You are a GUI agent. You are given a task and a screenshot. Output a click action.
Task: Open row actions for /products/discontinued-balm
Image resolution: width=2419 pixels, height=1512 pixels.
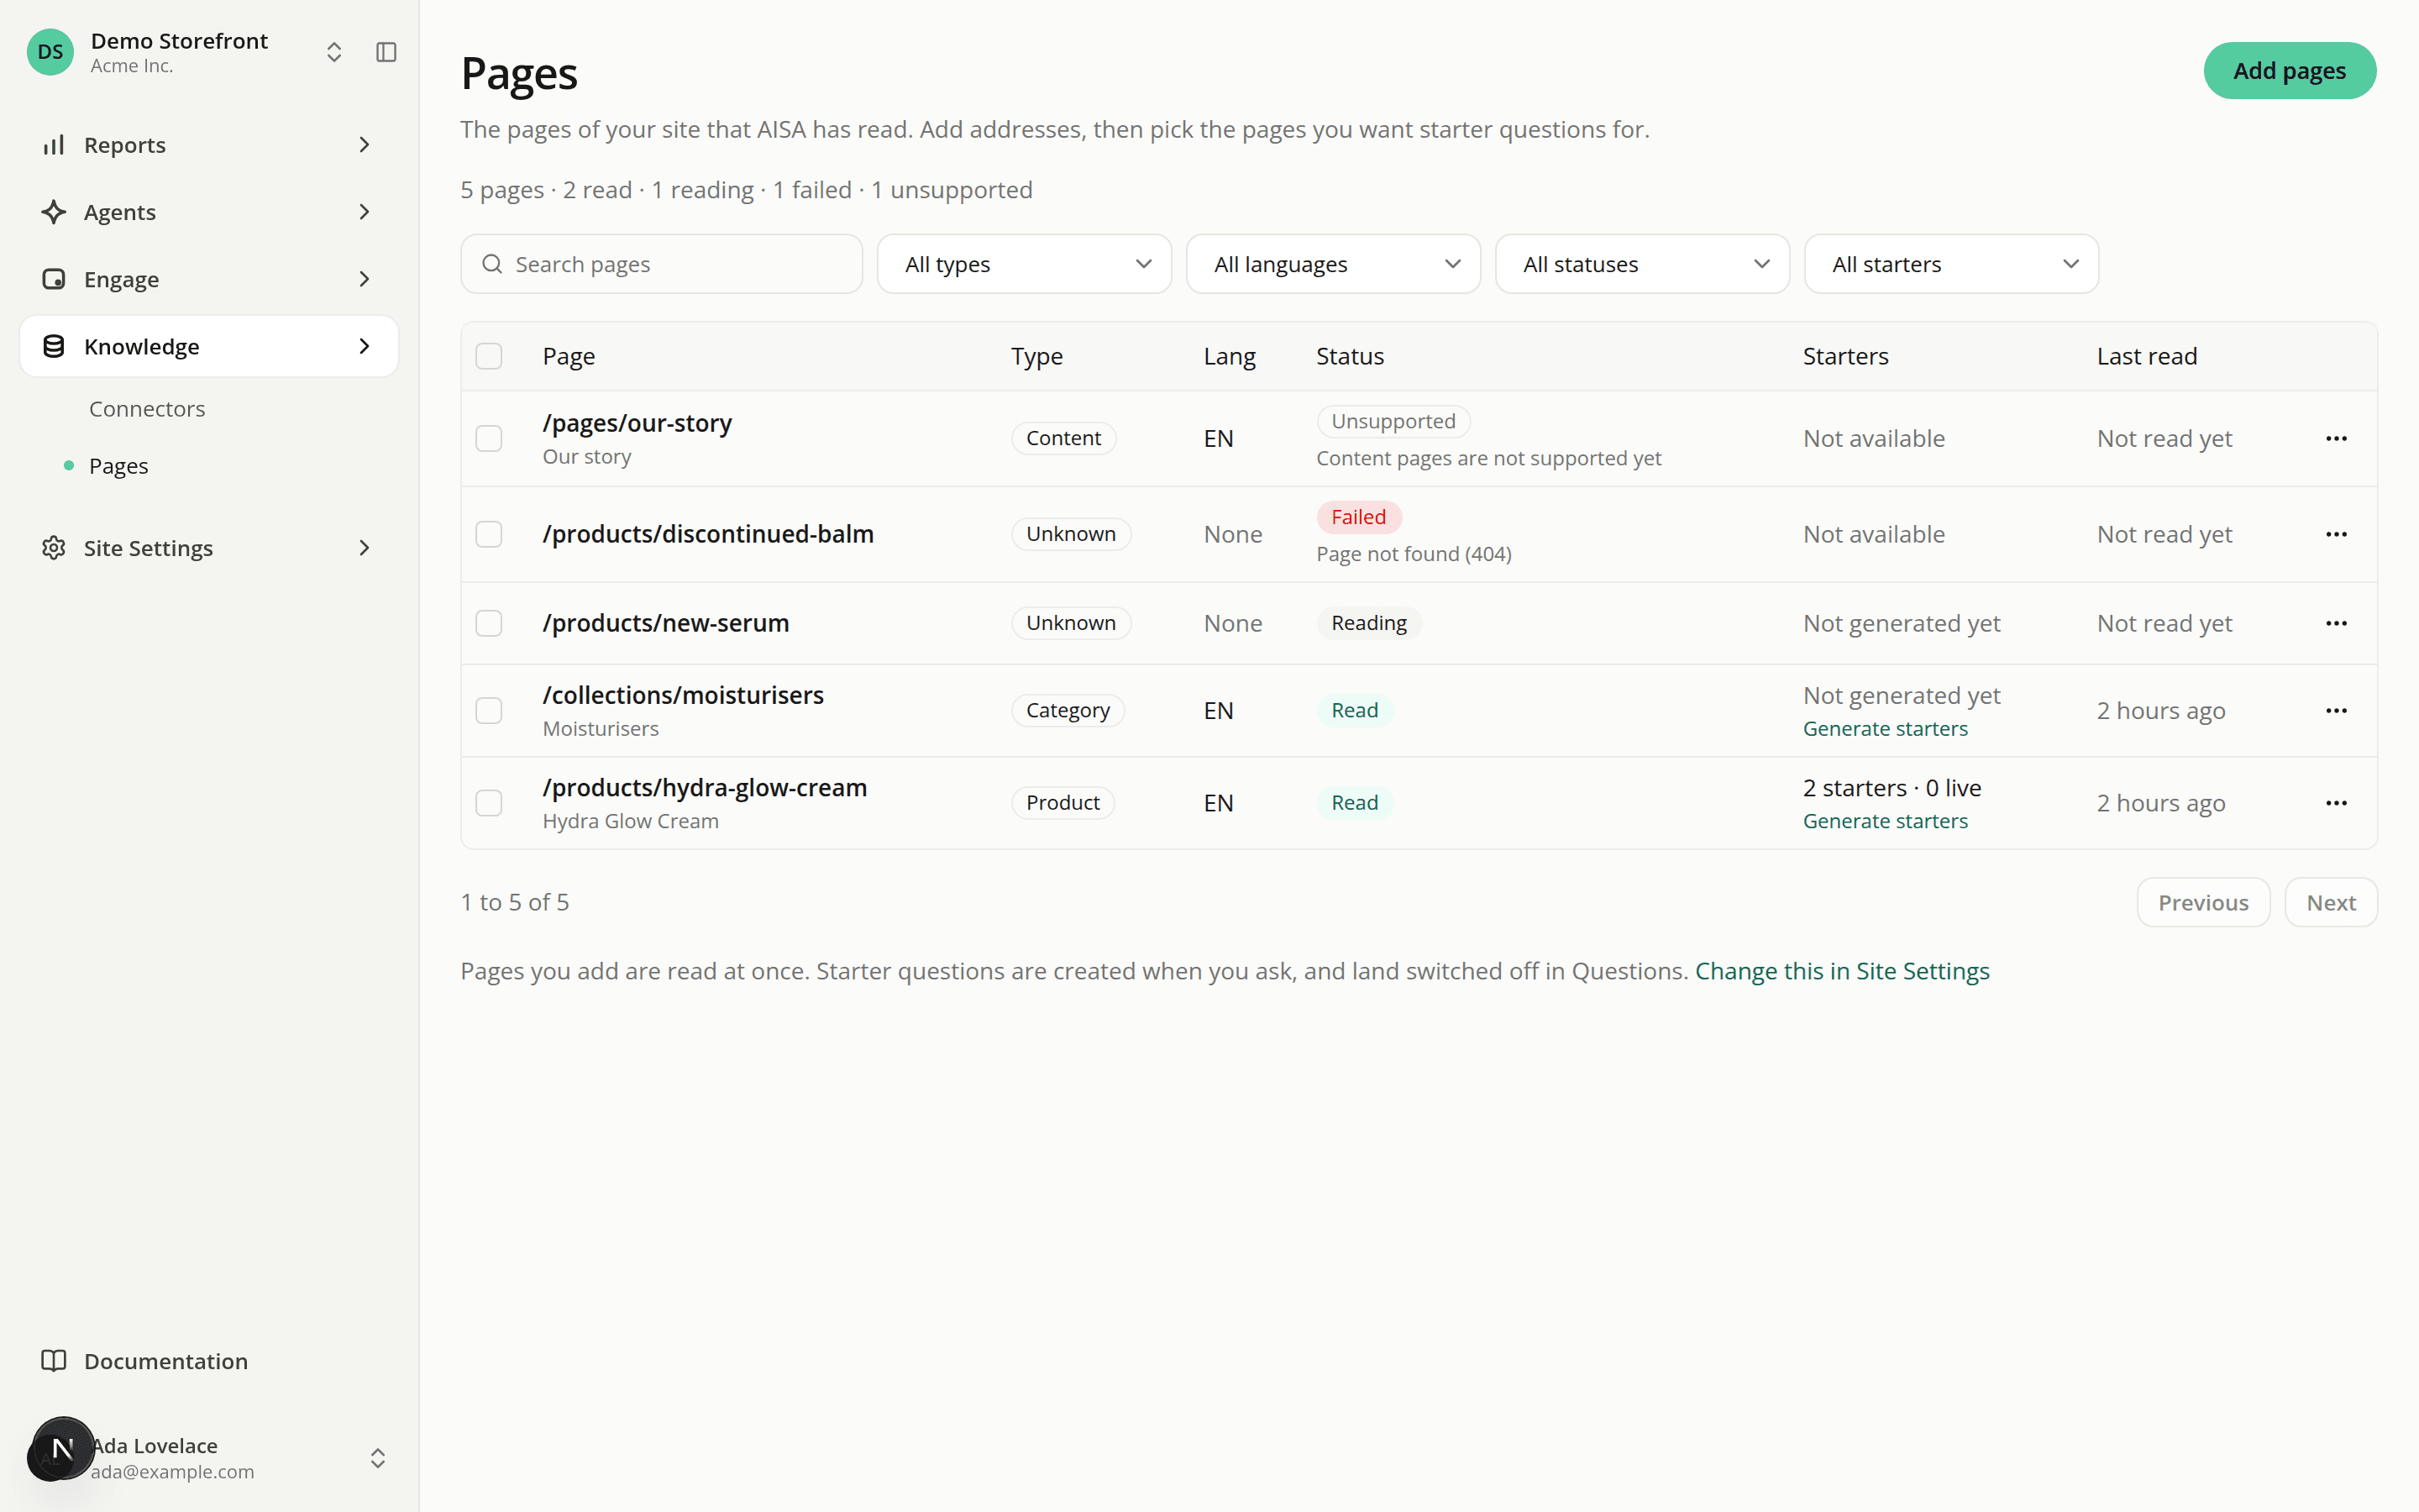click(2336, 535)
